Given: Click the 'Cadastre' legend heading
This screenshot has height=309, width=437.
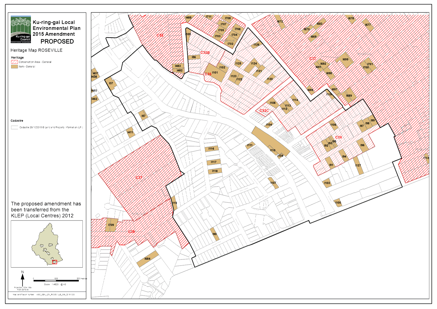Looking at the screenshot, I should pyautogui.click(x=17, y=121).
